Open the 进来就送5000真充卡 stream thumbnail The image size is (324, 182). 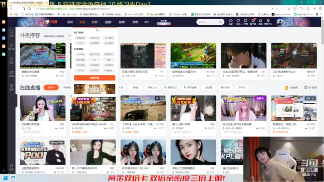tap(194, 55)
